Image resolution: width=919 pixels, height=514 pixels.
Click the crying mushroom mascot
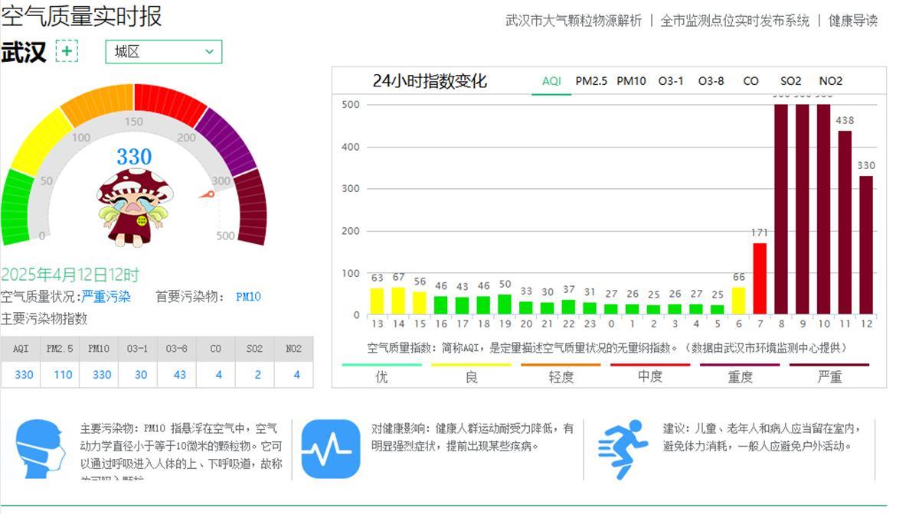pyautogui.click(x=134, y=208)
